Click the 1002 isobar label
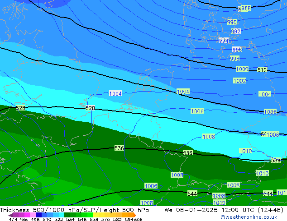 [x=240, y=81]
